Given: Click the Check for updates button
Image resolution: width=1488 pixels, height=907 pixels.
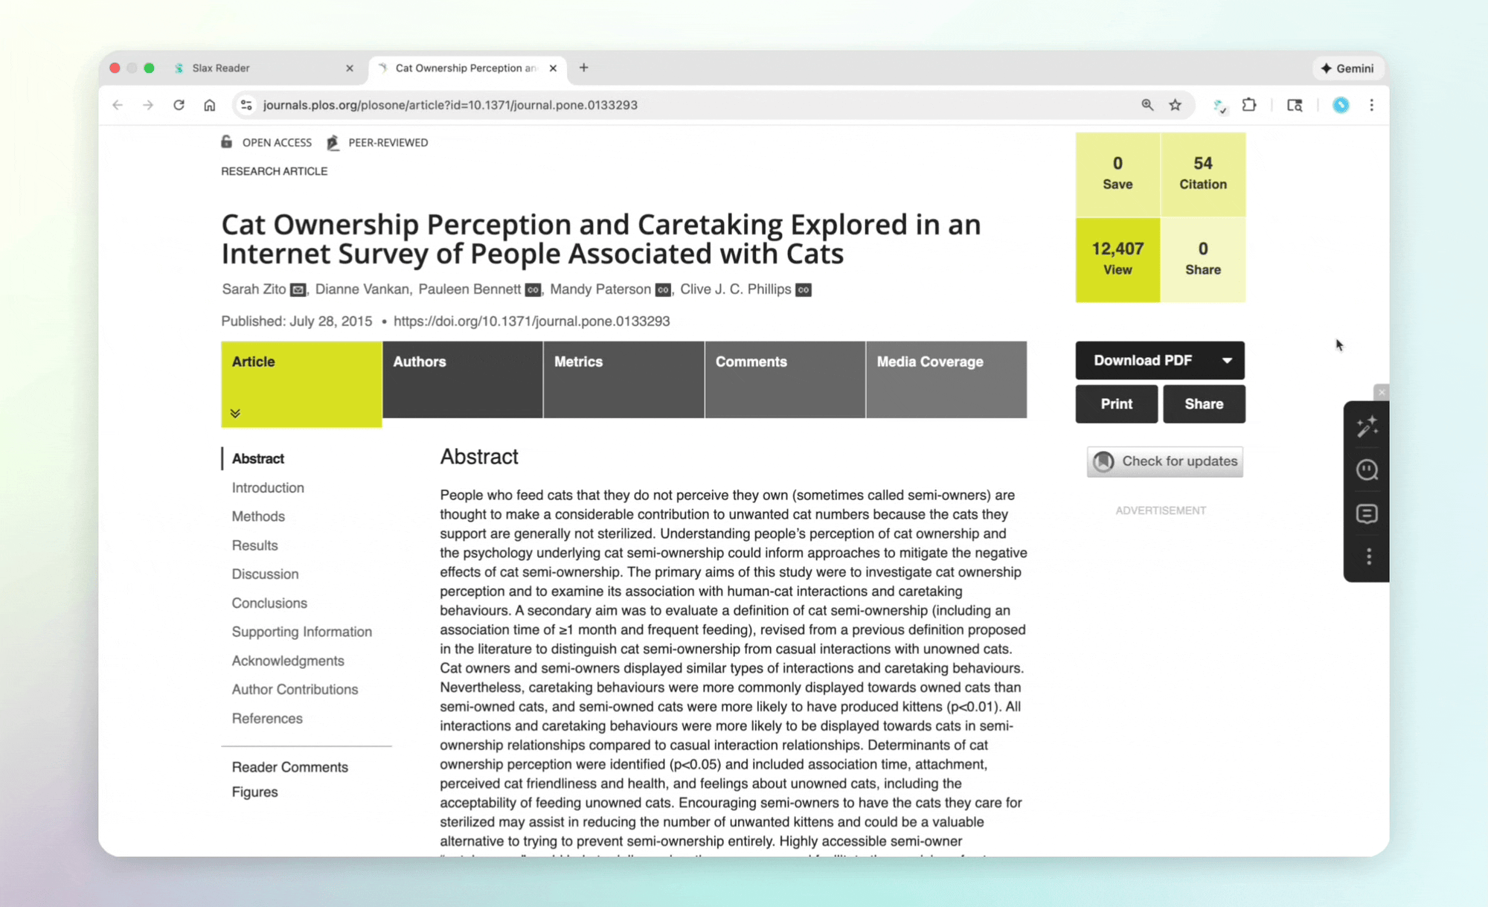Looking at the screenshot, I should pyautogui.click(x=1164, y=461).
